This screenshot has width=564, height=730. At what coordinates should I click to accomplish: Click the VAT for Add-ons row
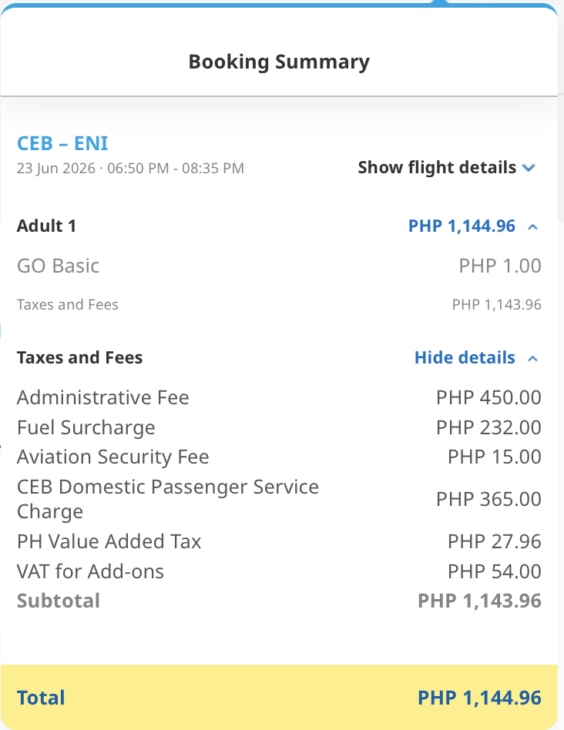pos(279,571)
